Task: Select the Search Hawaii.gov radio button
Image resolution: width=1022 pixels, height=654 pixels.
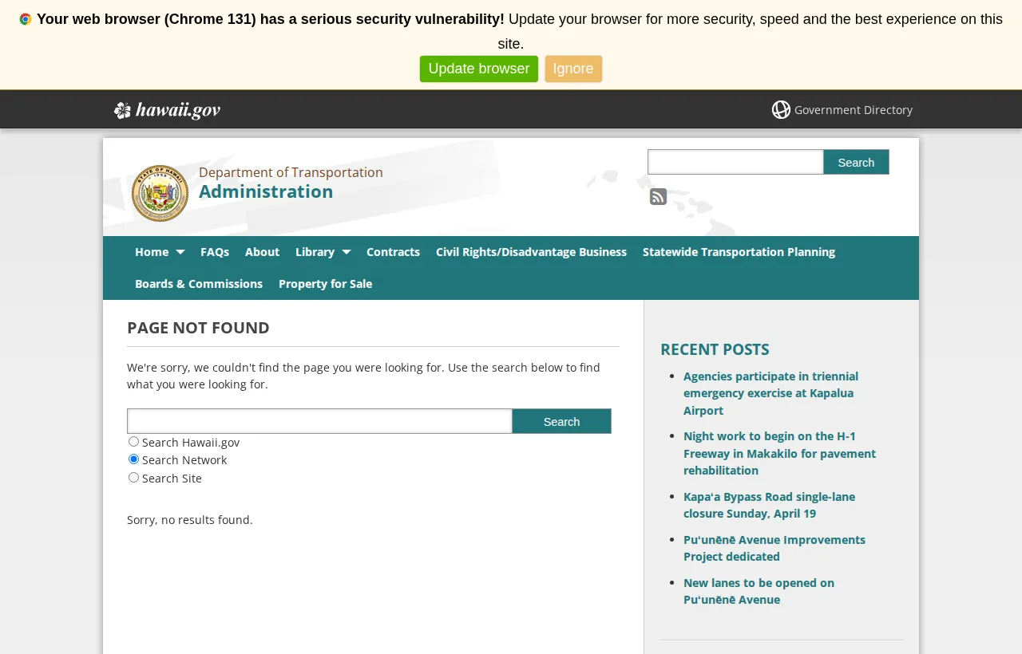Action: coord(133,440)
